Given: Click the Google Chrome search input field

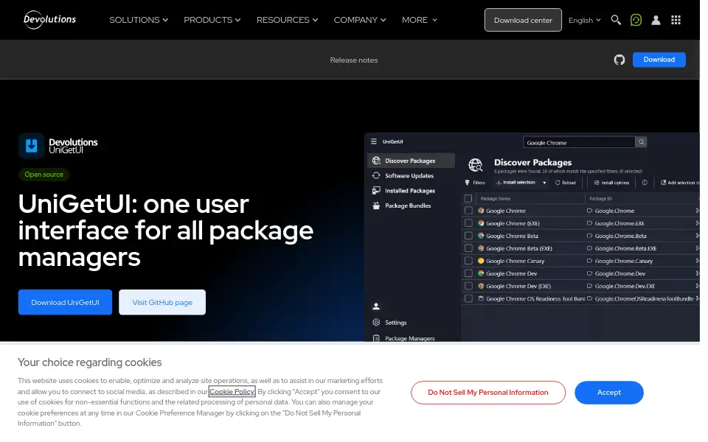Looking at the screenshot, I should click(579, 142).
